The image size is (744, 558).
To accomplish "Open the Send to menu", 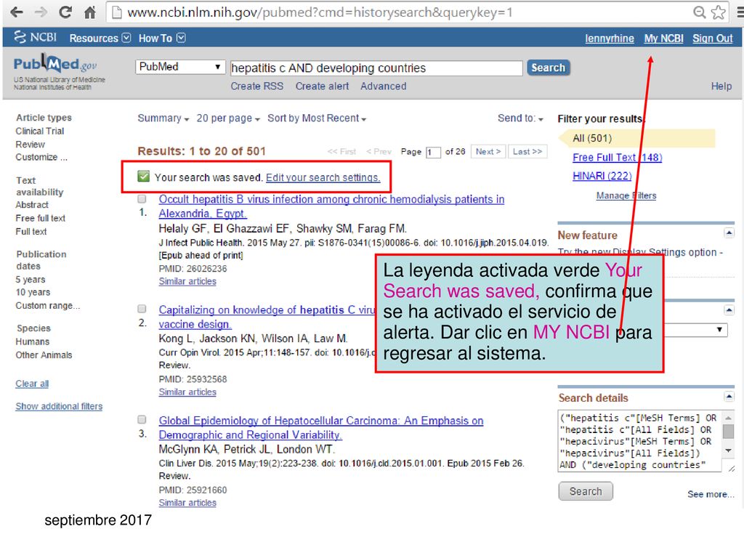I will click(520, 118).
